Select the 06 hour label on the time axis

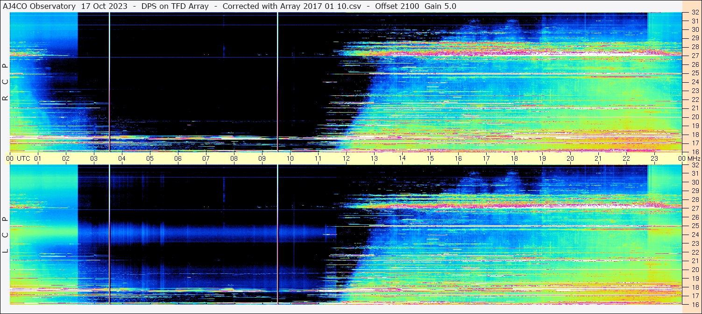[x=178, y=158]
